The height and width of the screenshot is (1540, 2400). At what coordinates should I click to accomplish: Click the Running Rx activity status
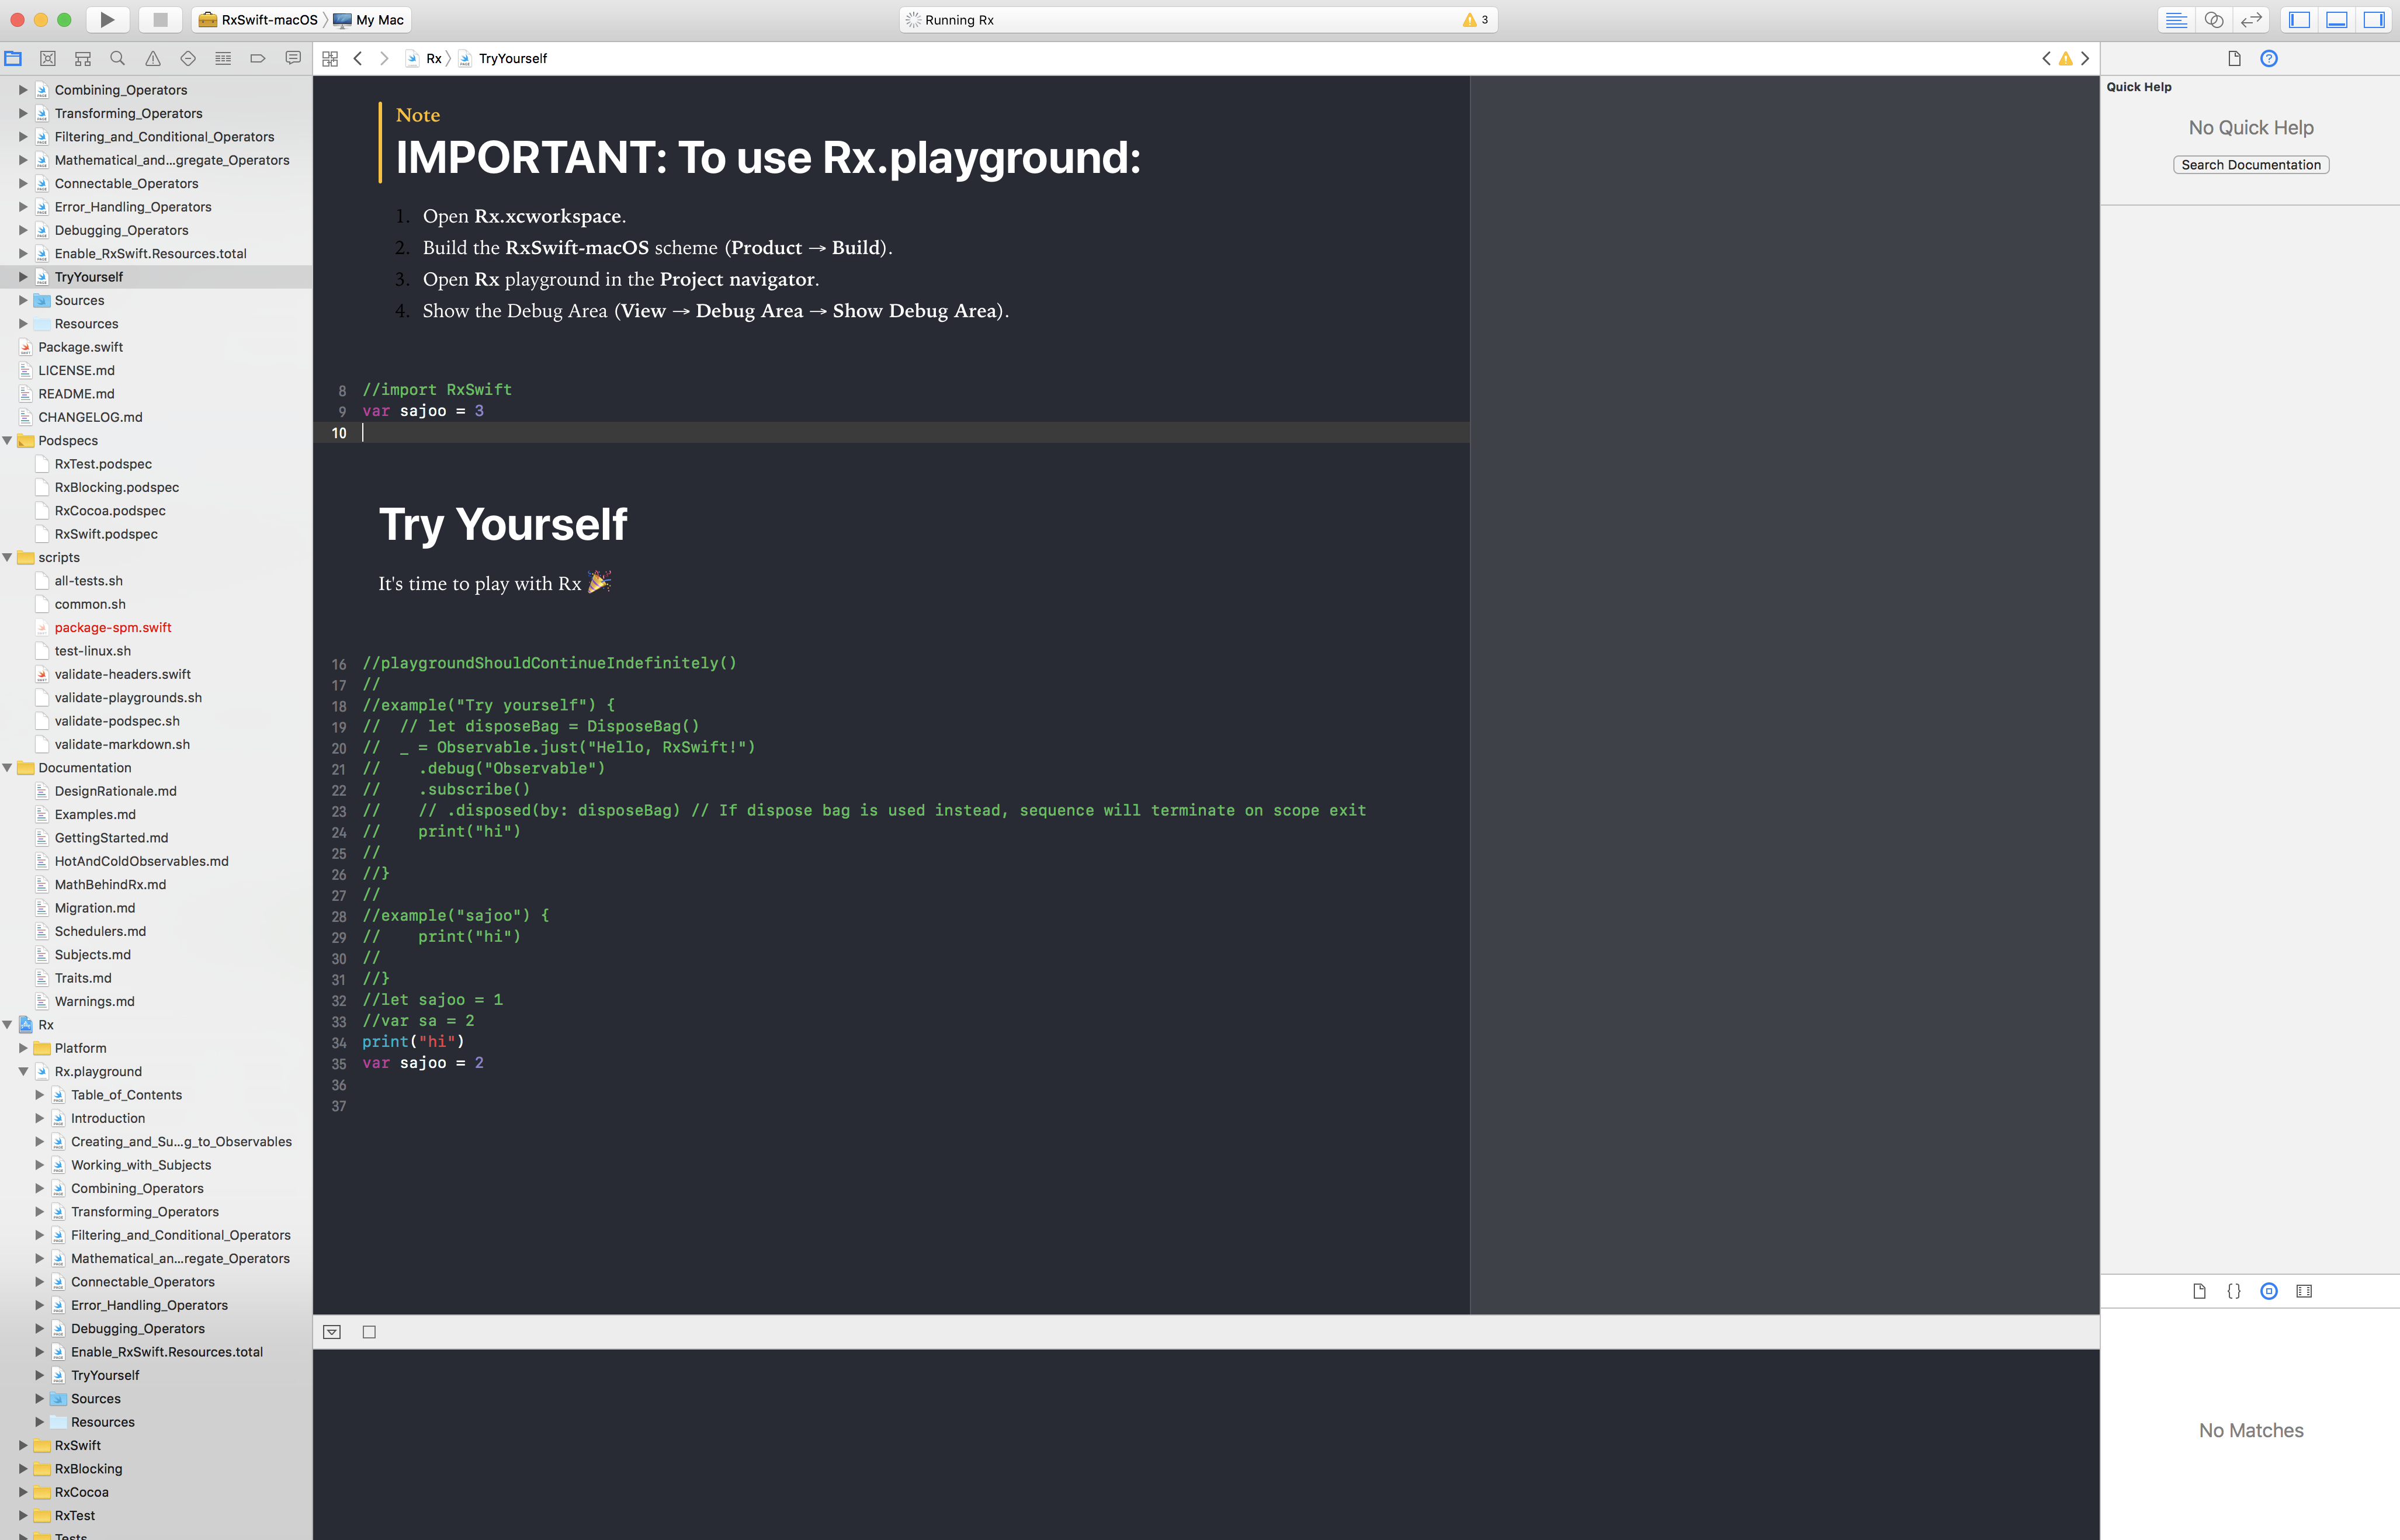[x=959, y=19]
